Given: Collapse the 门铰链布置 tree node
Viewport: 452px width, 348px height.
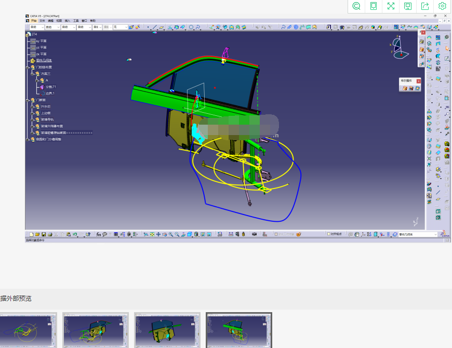Looking at the screenshot, I should (28, 67).
